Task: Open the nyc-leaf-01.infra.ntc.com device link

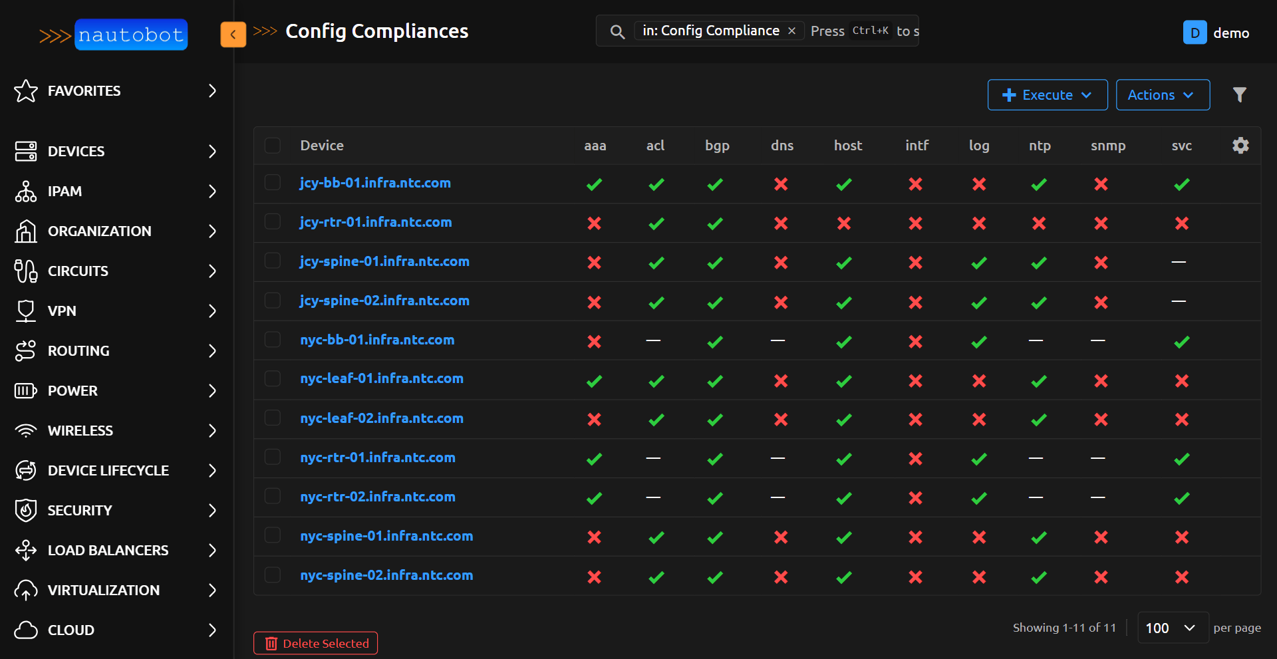Action: click(381, 379)
